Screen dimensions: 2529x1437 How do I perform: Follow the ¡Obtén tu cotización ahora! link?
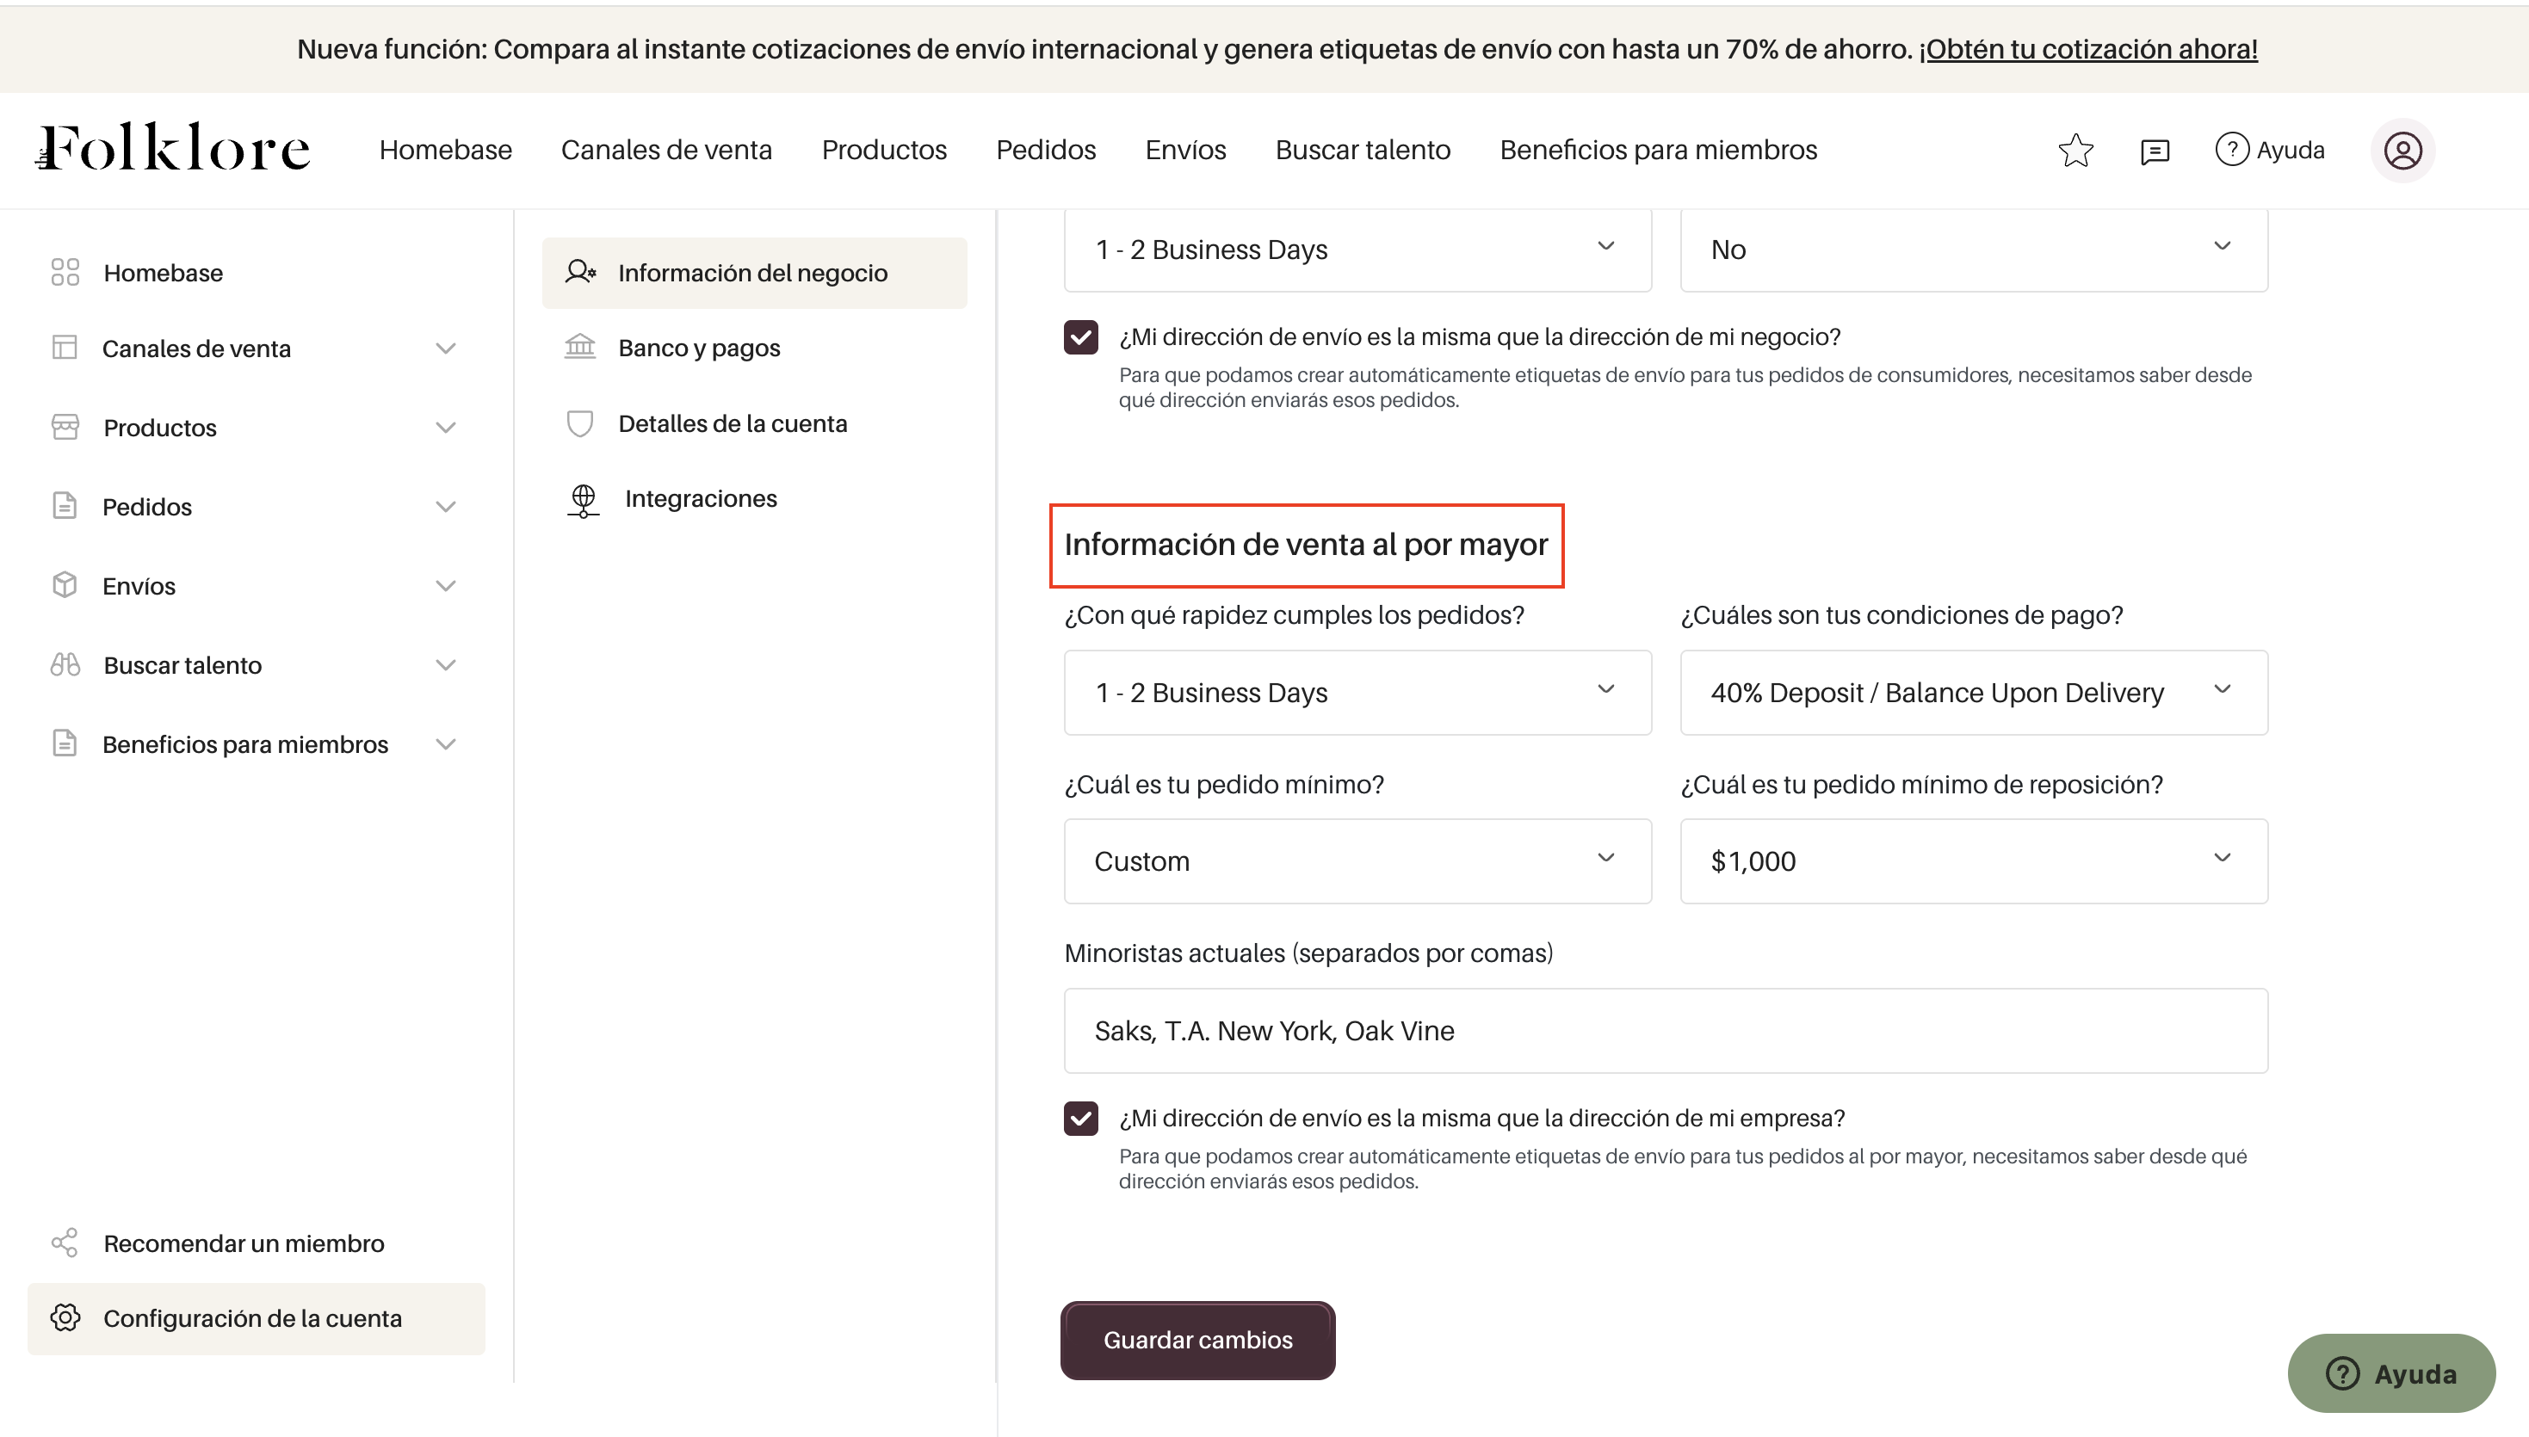(2087, 49)
